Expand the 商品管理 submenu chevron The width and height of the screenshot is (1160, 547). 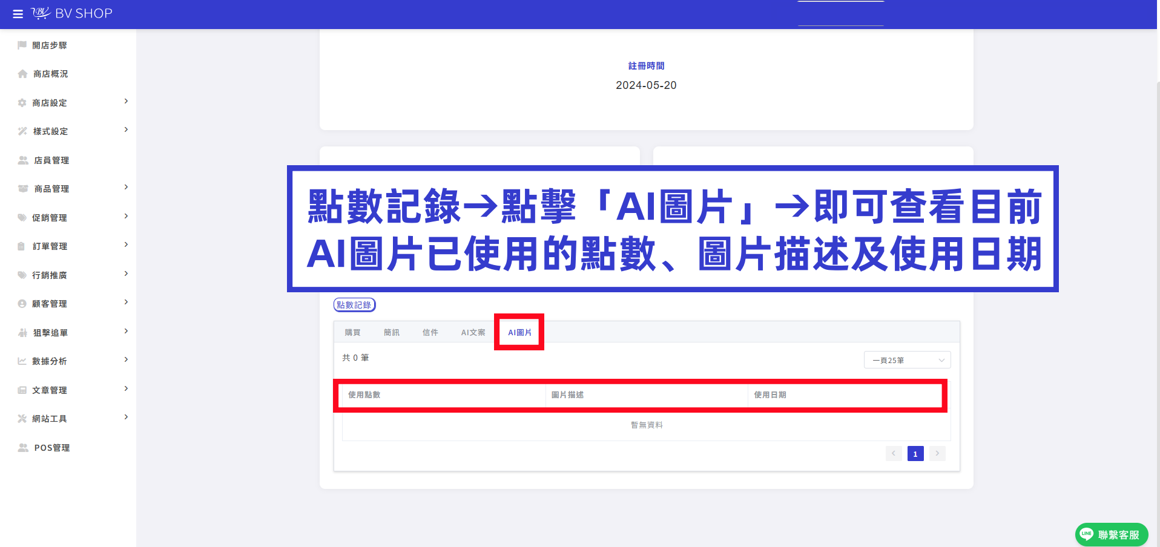pyautogui.click(x=126, y=187)
